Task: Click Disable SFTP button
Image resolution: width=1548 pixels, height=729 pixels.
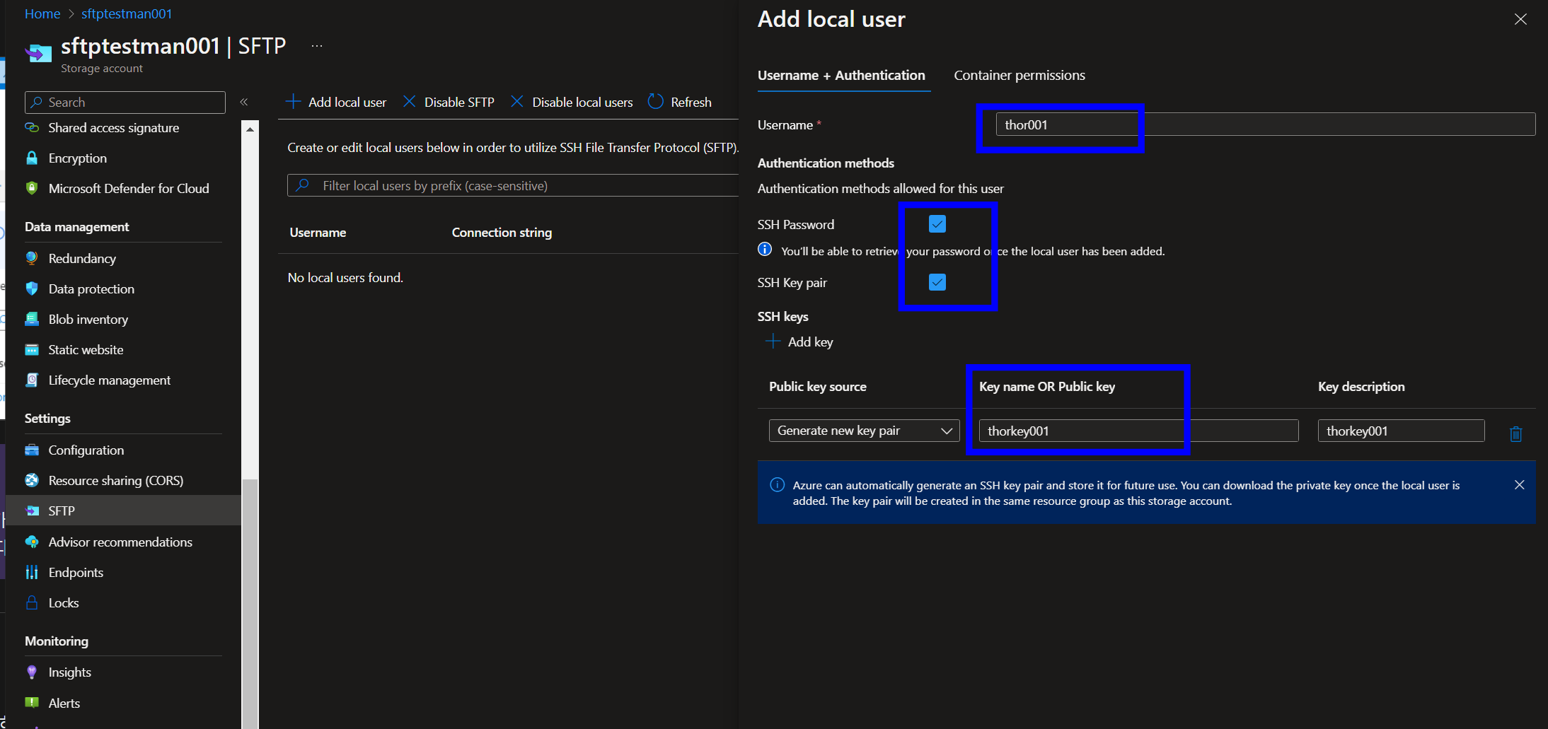Action: (x=449, y=102)
